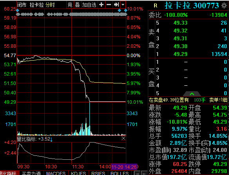229x175 pixels.
Task: Click the 卖单明细 sell order detail link
Action: coord(218,100)
